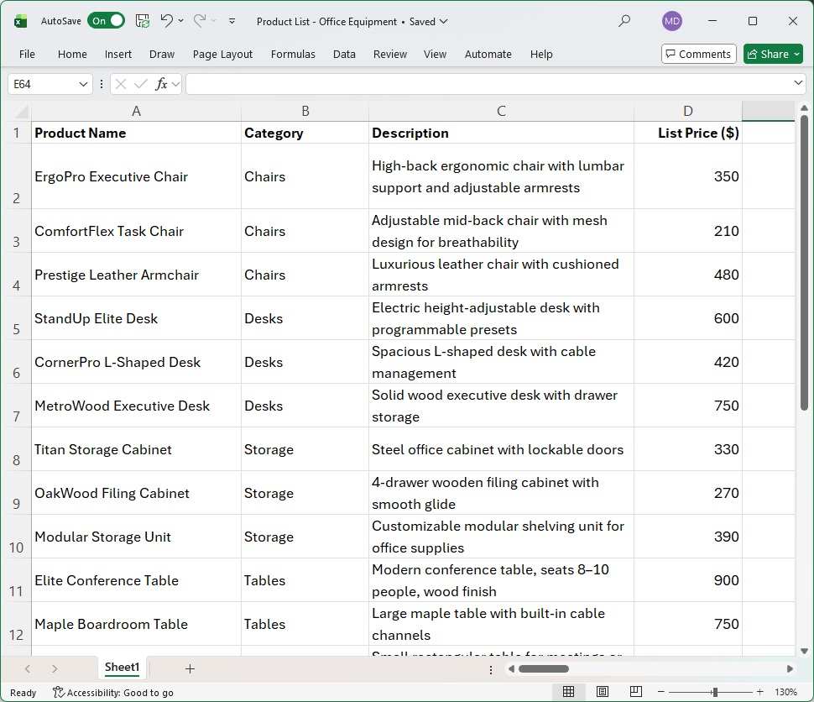
Task: Select the Elite Conference Table price 900
Action: click(x=688, y=580)
